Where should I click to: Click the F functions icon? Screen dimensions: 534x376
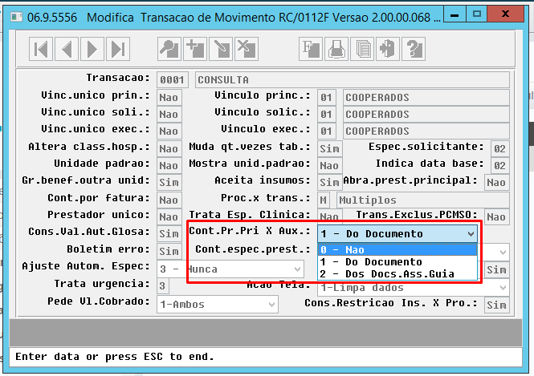(311, 49)
